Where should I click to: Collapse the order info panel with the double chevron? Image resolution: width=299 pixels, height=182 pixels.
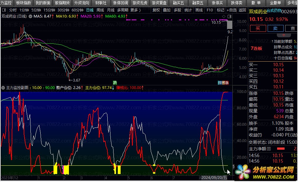(284, 35)
